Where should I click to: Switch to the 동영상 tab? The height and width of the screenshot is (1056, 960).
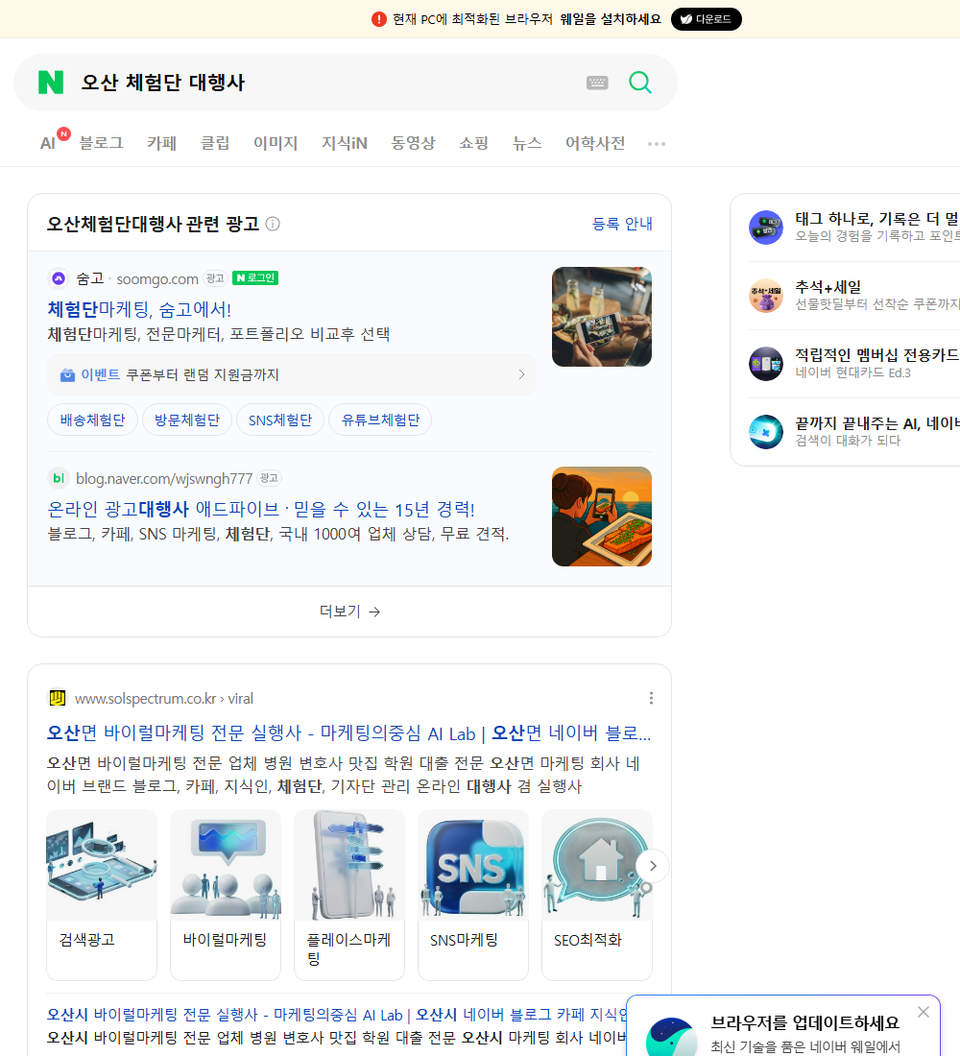tap(413, 143)
